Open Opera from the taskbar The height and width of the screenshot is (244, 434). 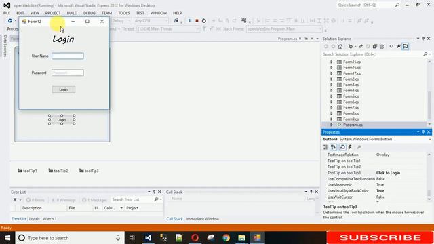(195, 238)
